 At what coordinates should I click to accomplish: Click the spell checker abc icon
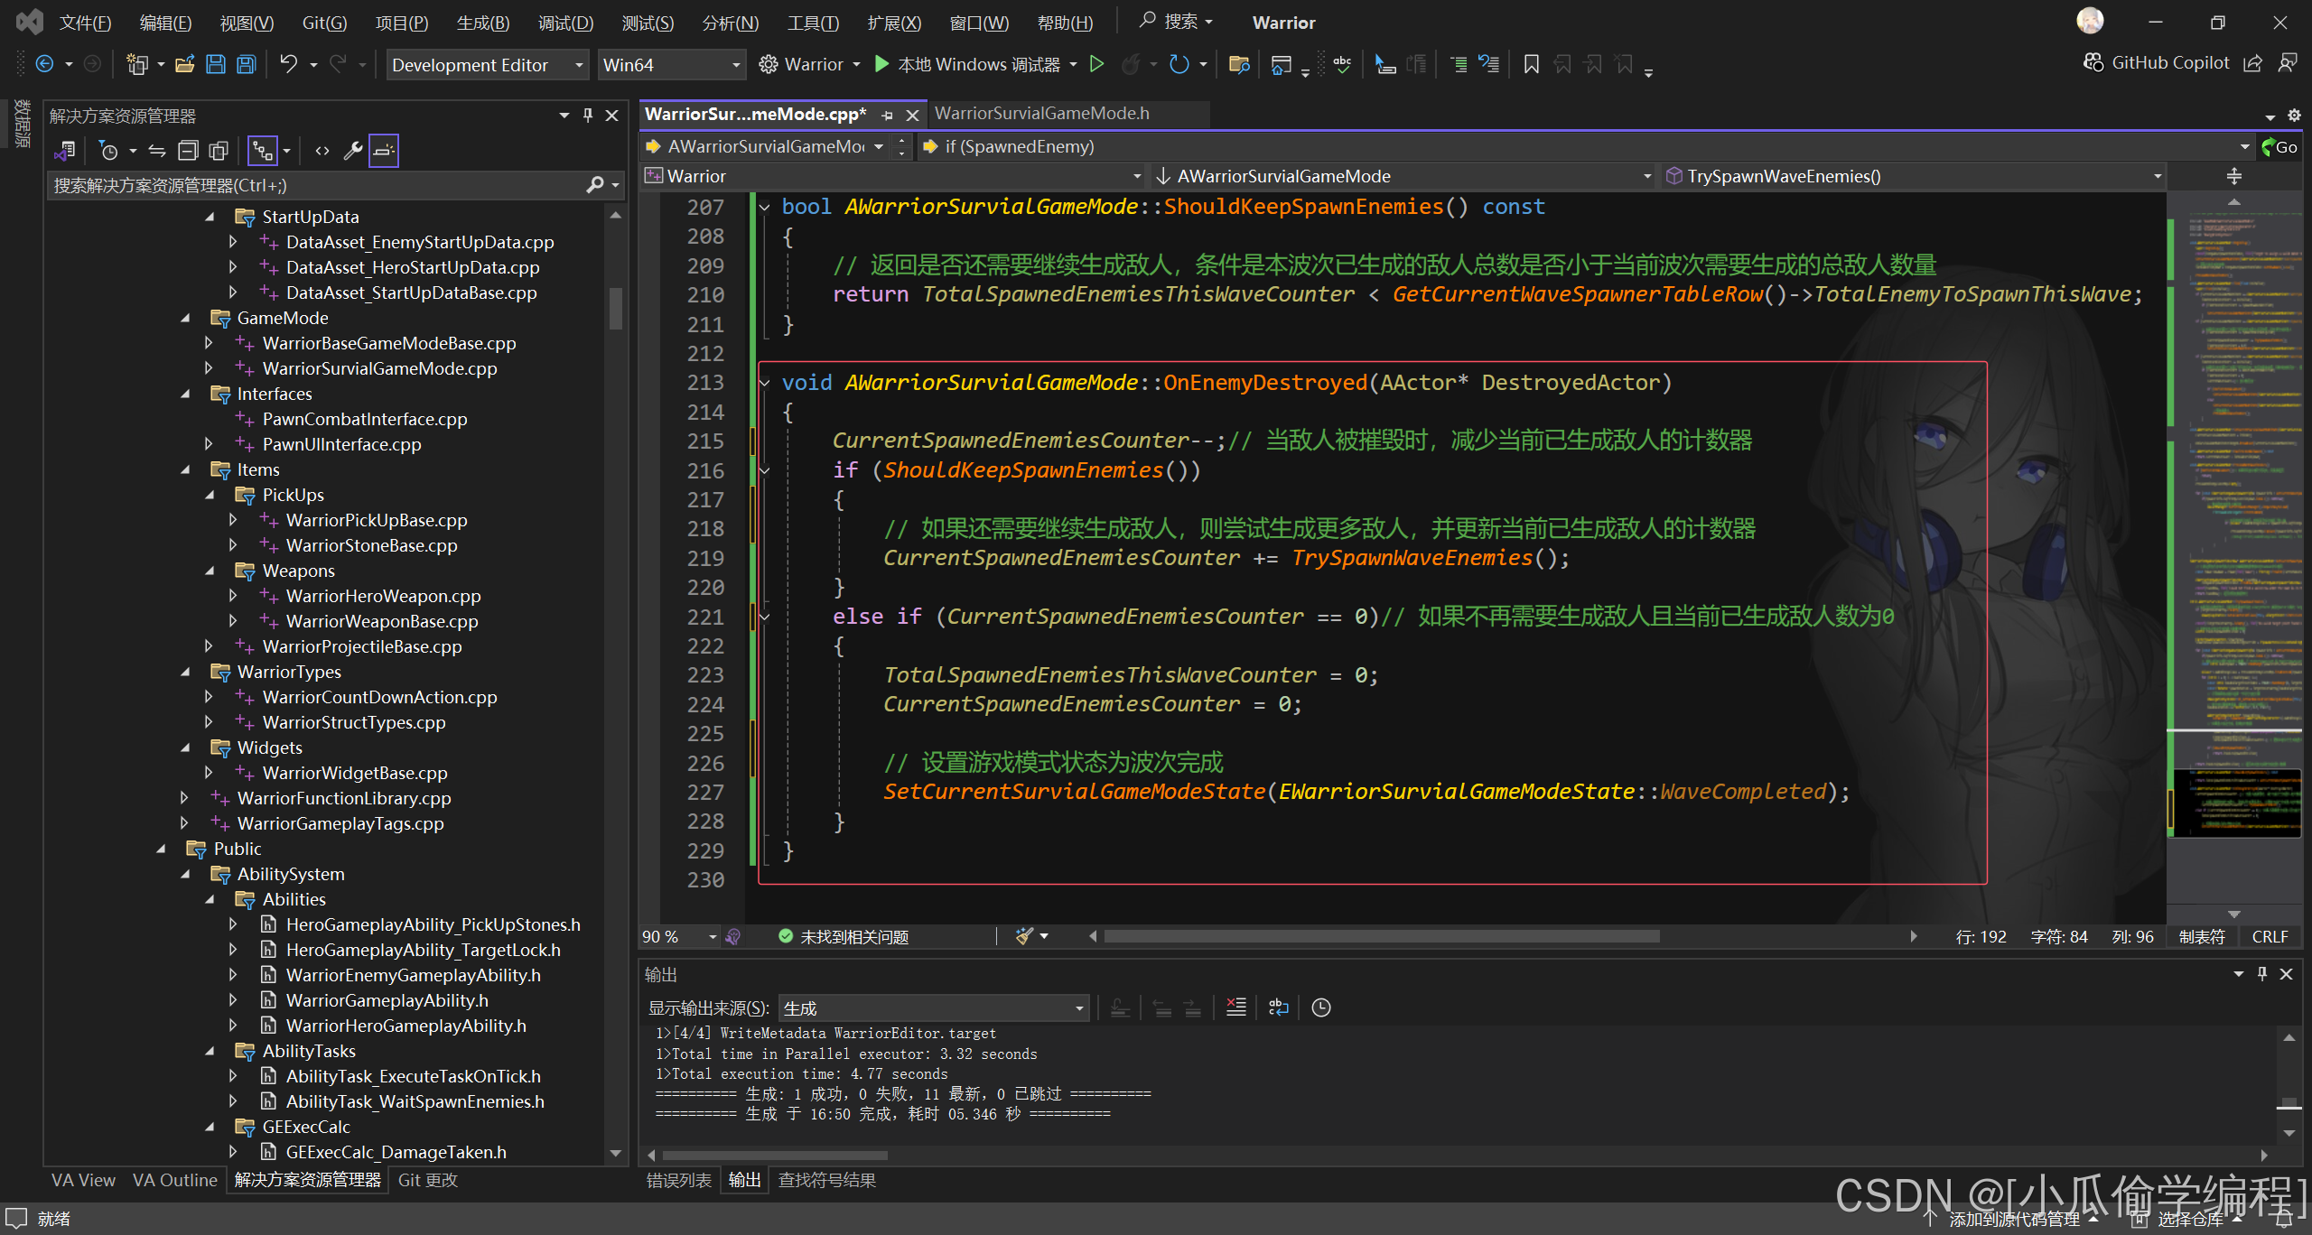click(1342, 64)
